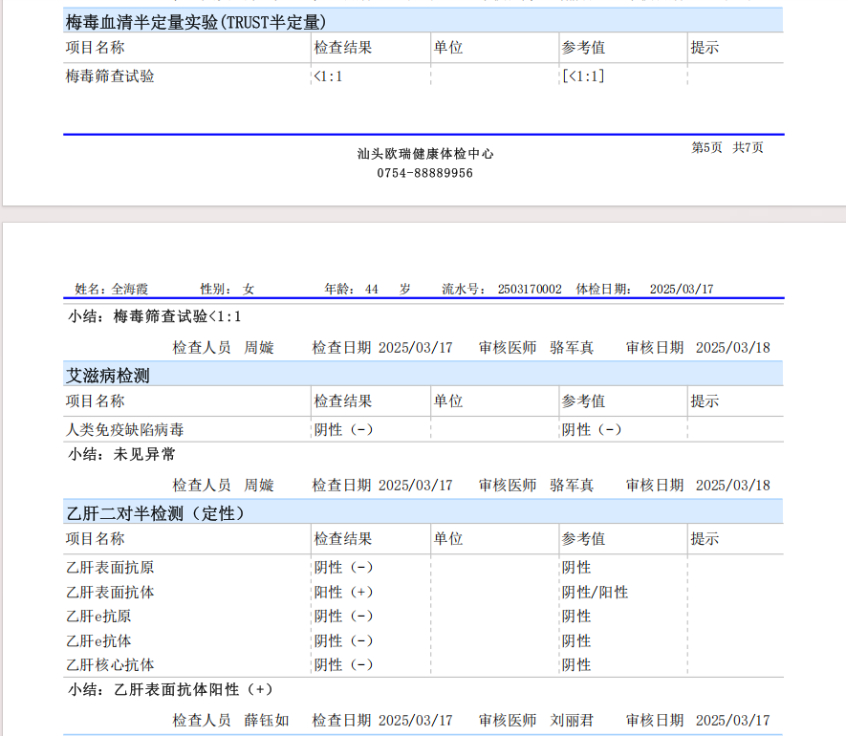The width and height of the screenshot is (846, 736).
Task: Click the 人类免疫缺陷病毒 item name
Action: click(124, 430)
